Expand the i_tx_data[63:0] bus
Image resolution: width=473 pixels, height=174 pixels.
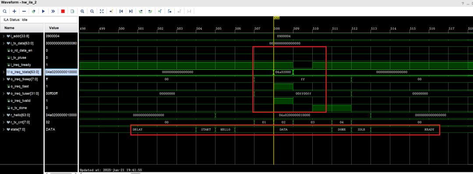point(4,43)
